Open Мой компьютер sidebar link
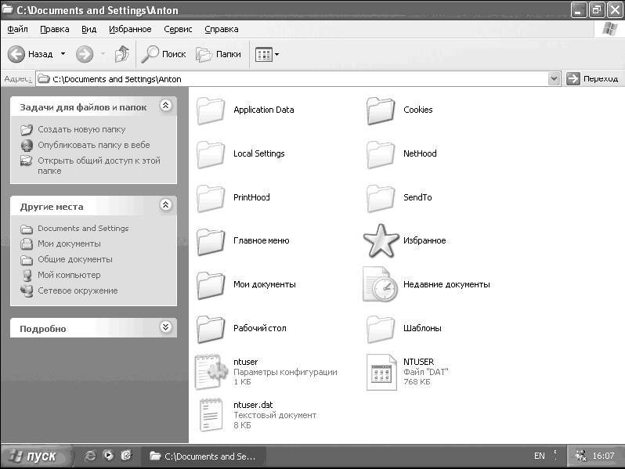Screen dimensions: 625x469 pyautogui.click(x=69, y=275)
